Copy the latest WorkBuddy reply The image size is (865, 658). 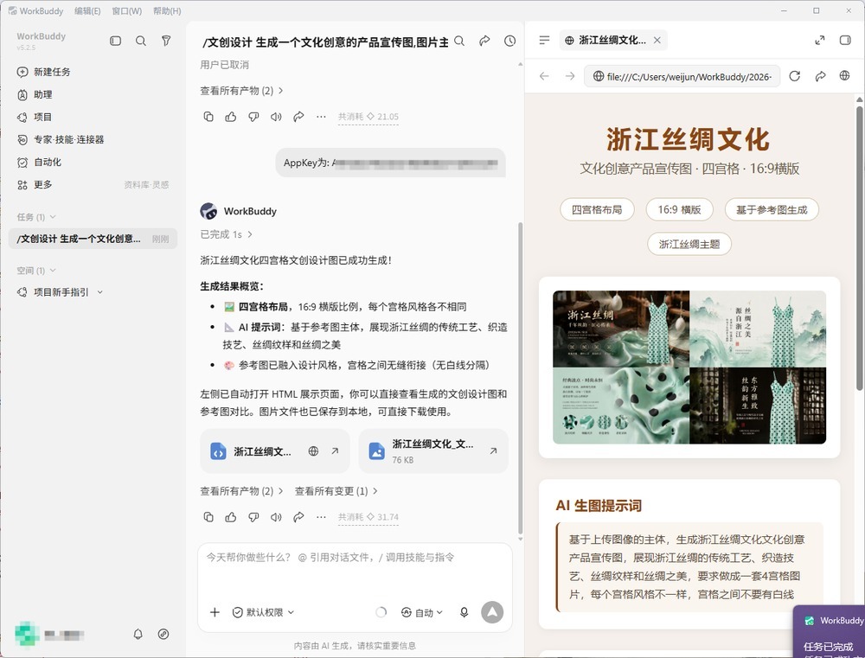(208, 517)
